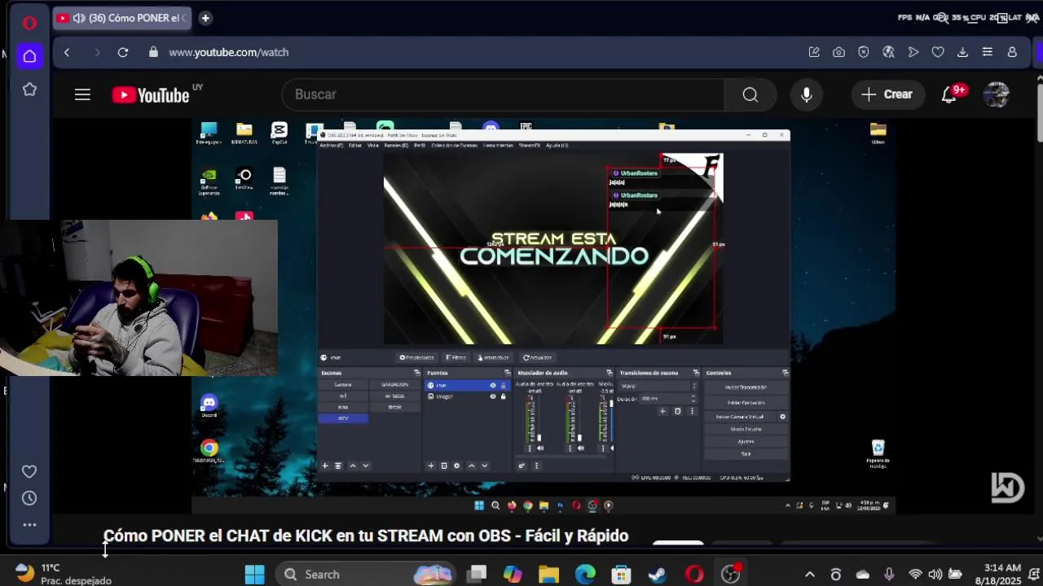Click the OBS add scene plus icon
The image size is (1043, 586).
(324, 466)
